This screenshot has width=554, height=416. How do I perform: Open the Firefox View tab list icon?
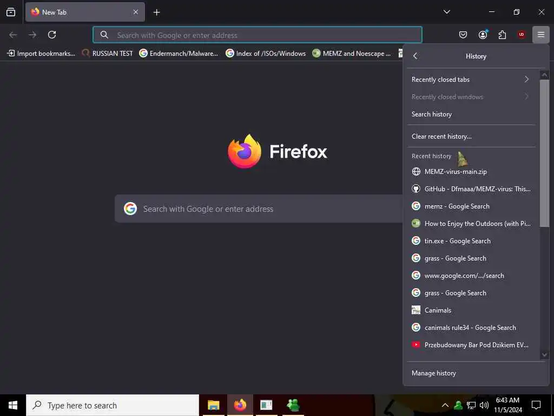pyautogui.click(x=11, y=12)
